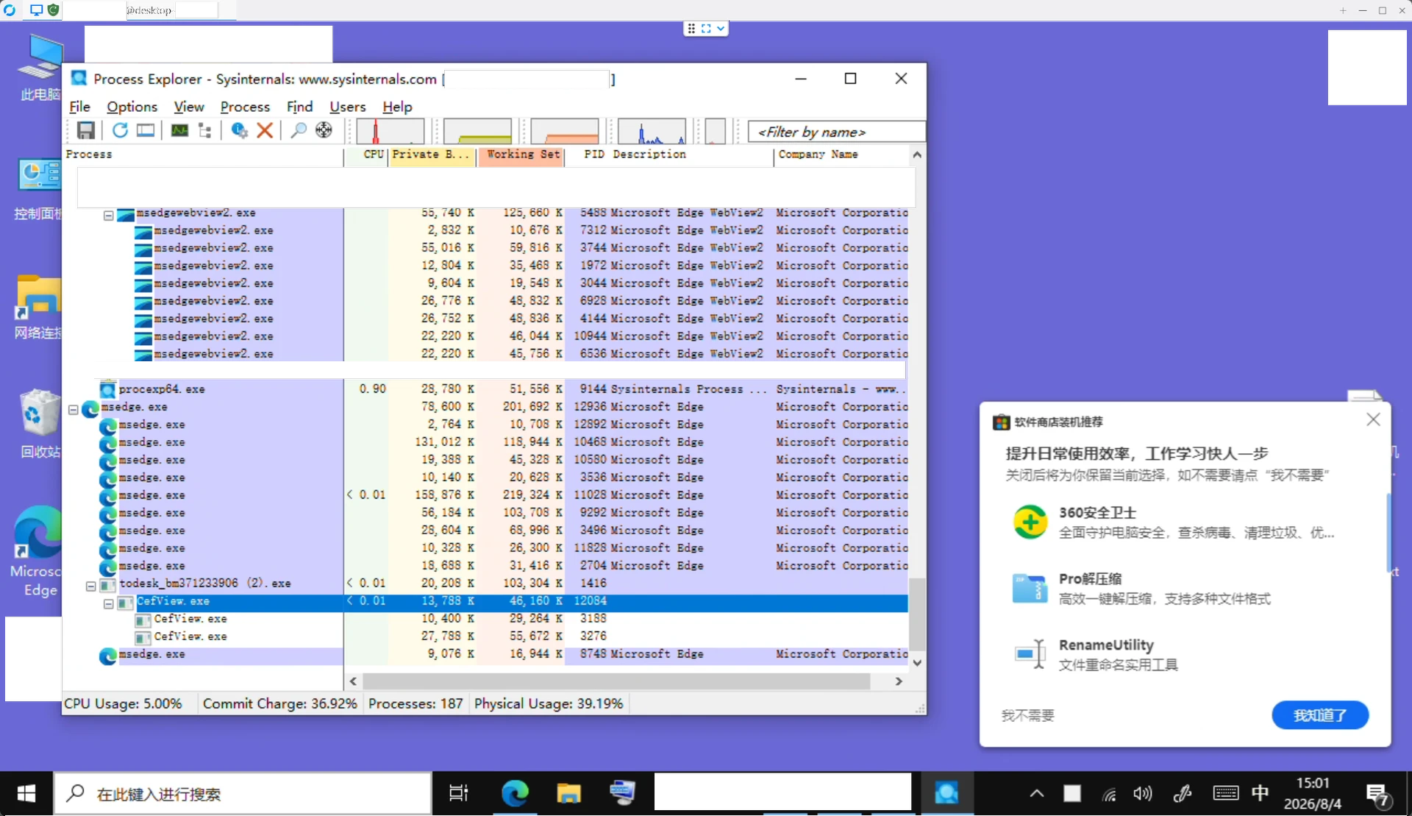Click the red X Kill Process icon

pos(265,130)
